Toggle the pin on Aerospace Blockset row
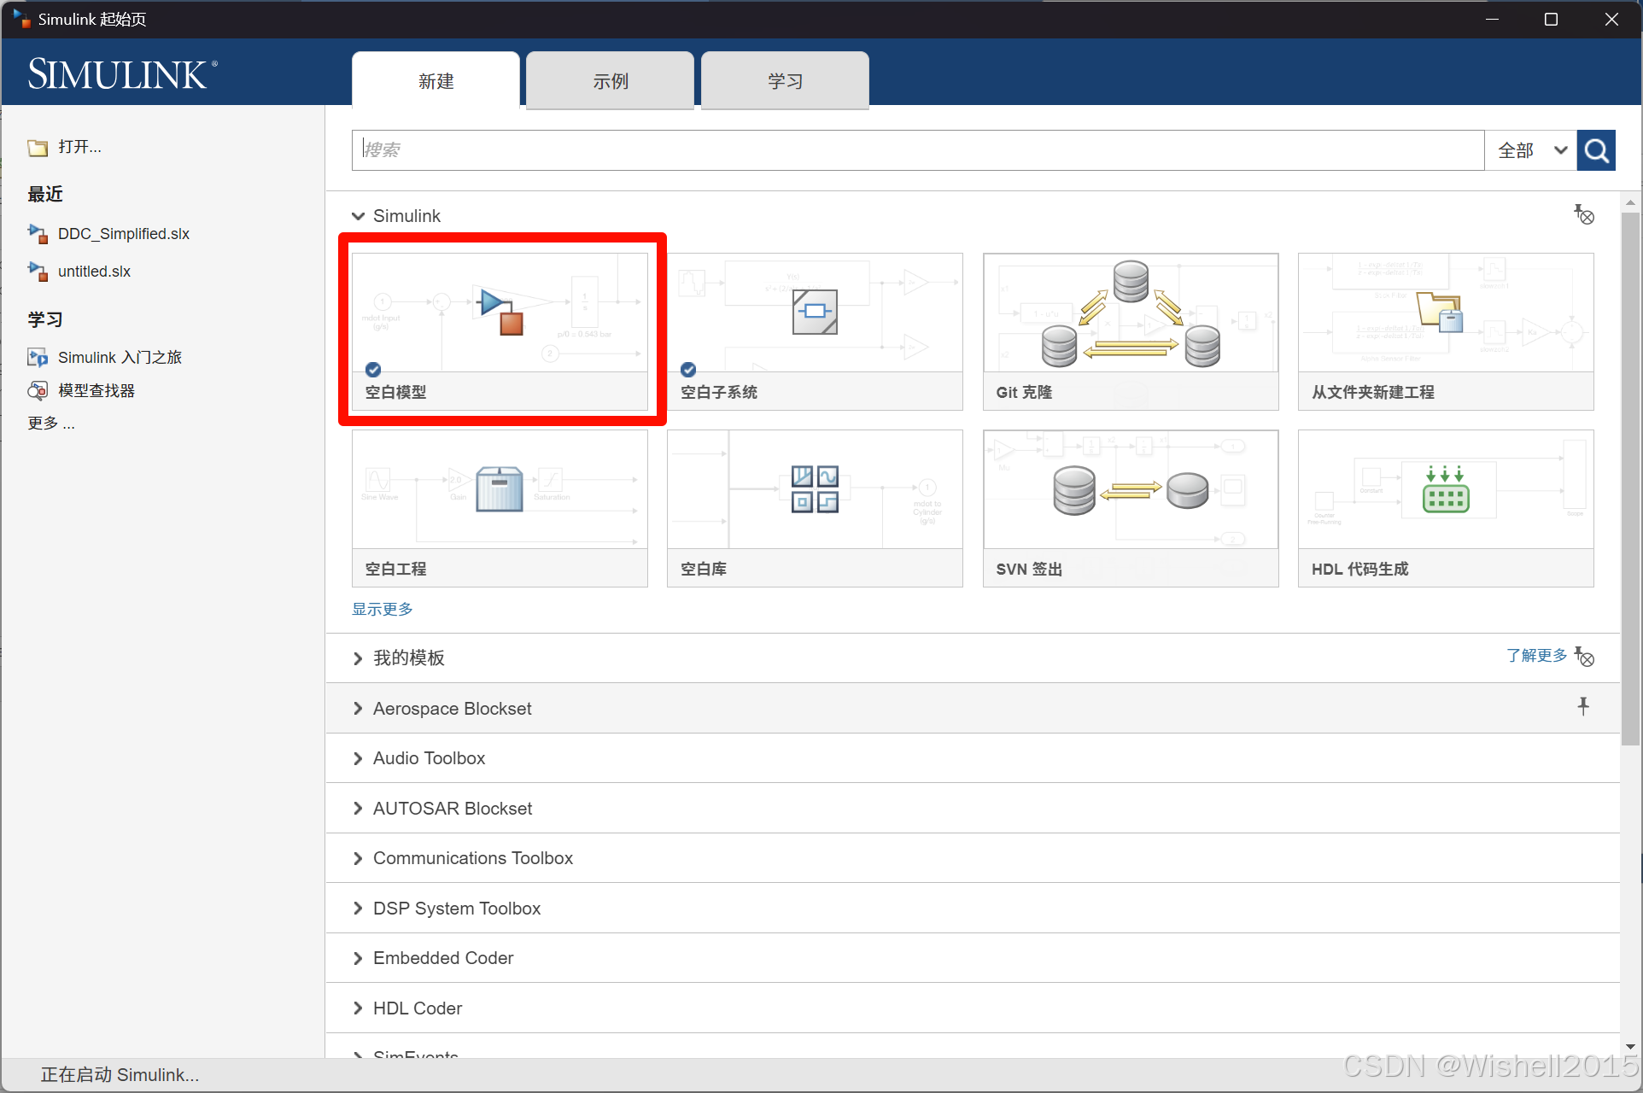Viewport: 1643px width, 1093px height. (x=1582, y=706)
